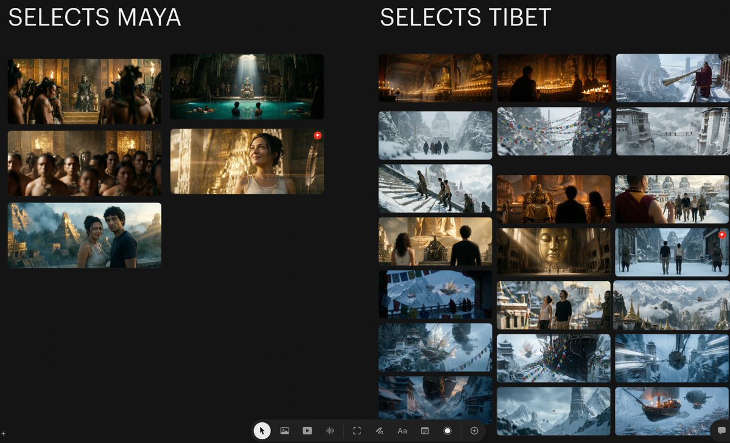Click the small plus at bottom-left corner
The width and height of the screenshot is (730, 443).
coord(3,434)
